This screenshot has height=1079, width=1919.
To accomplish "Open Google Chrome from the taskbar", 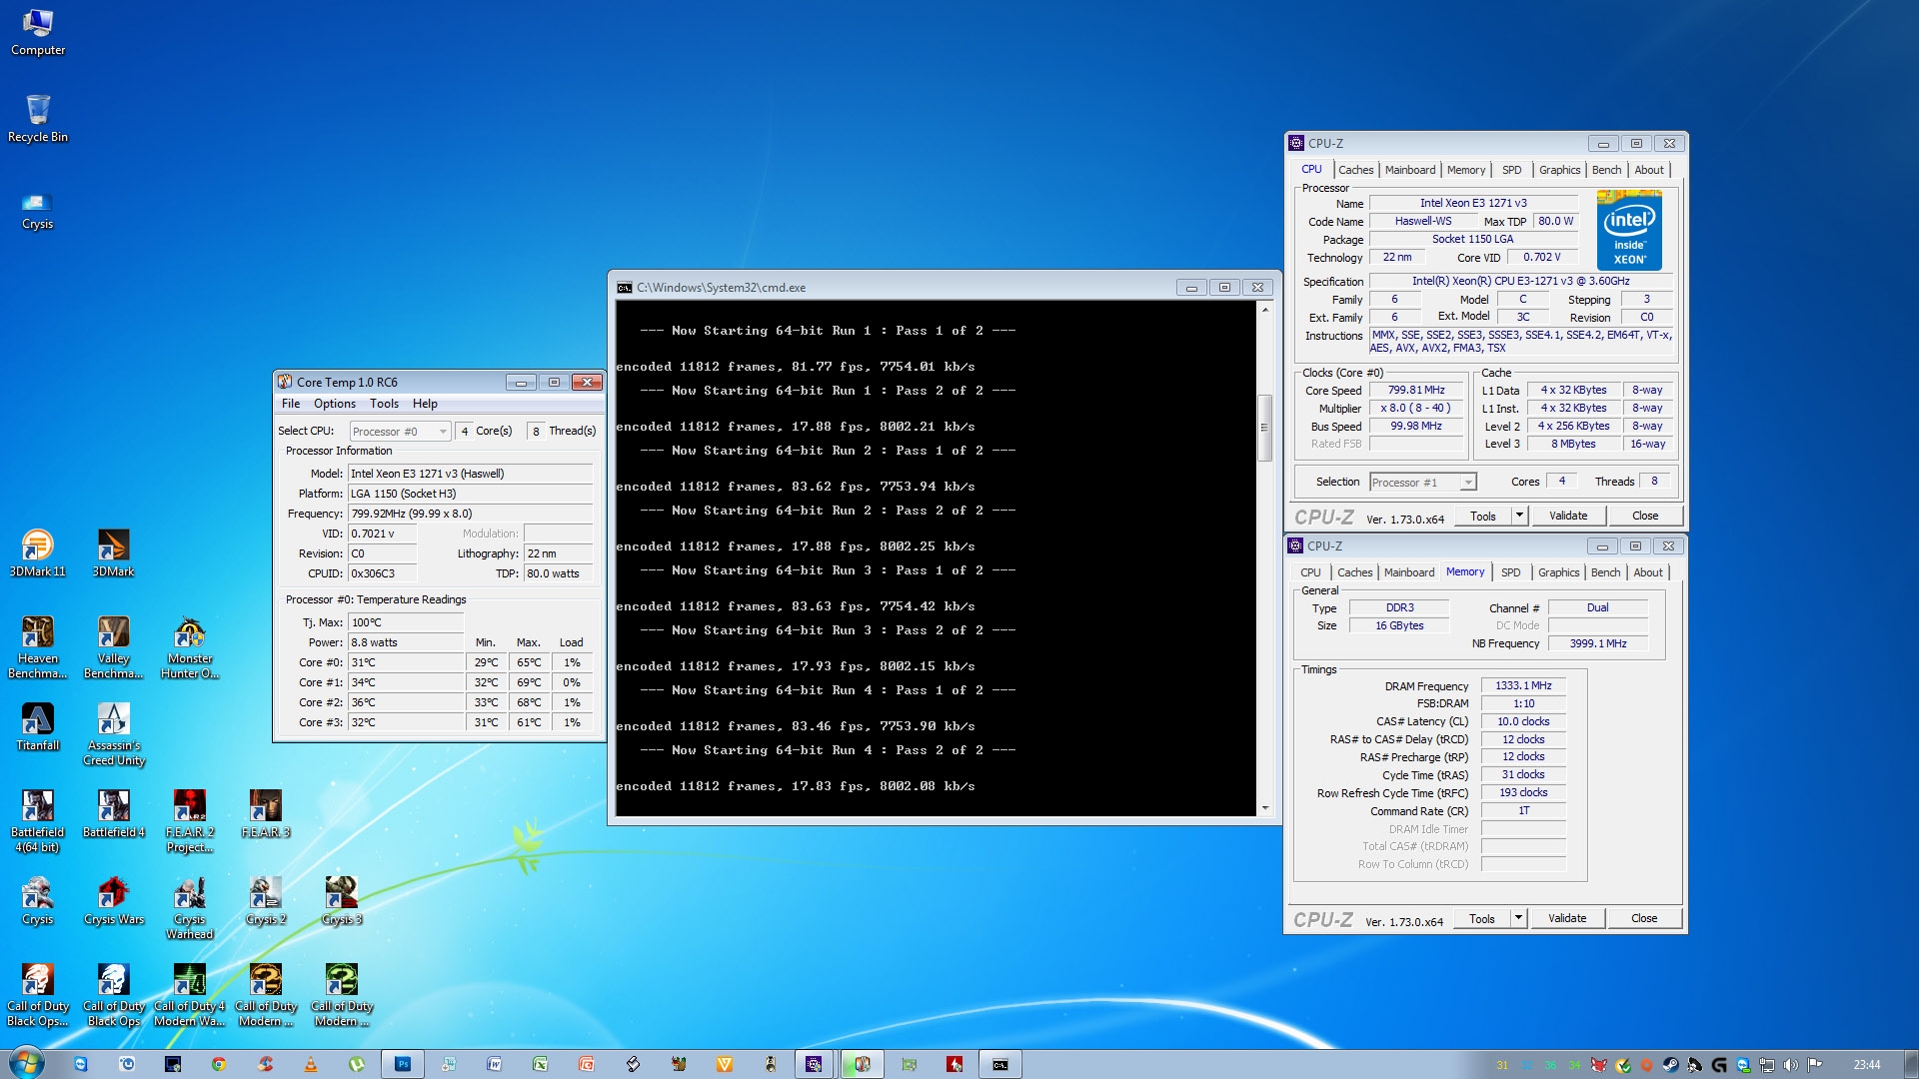I will pyautogui.click(x=218, y=1064).
